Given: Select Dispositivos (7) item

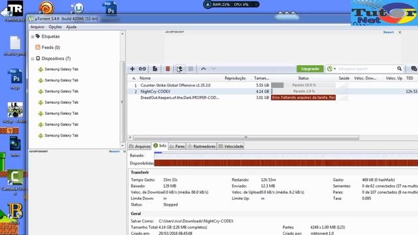Looking at the screenshot, I should tap(54, 58).
